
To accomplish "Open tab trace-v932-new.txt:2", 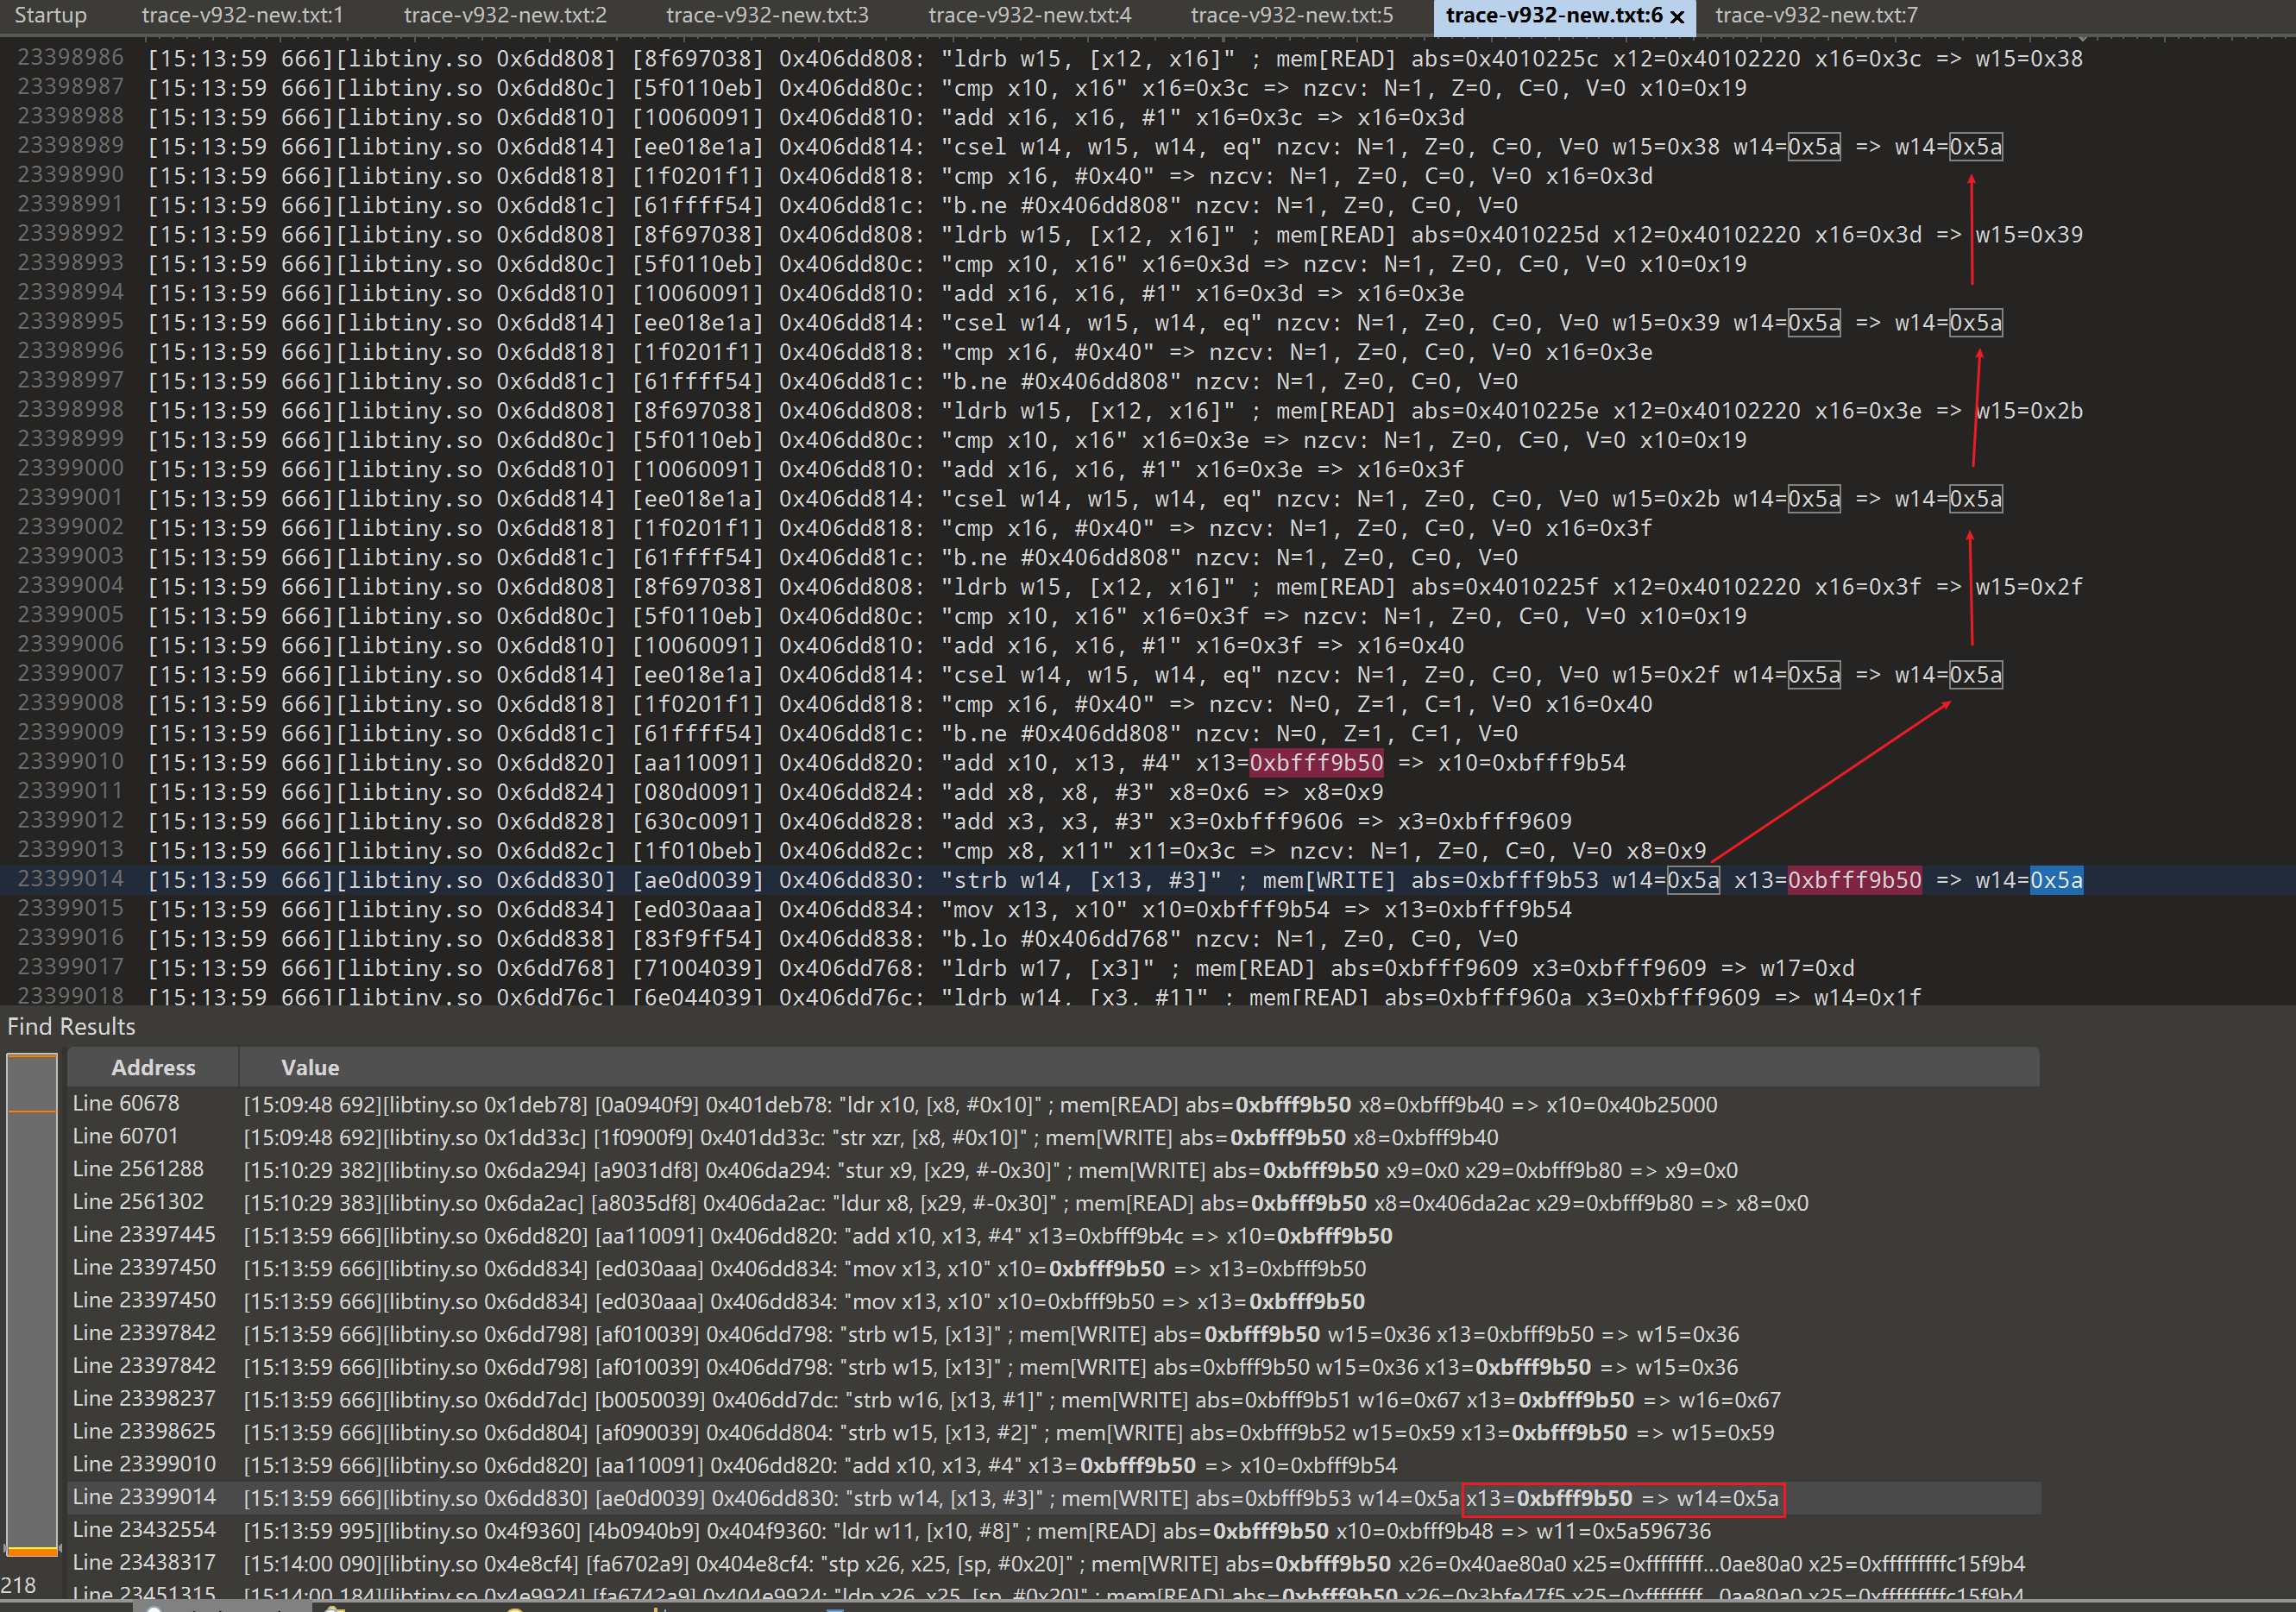I will pyautogui.click(x=505, y=15).
